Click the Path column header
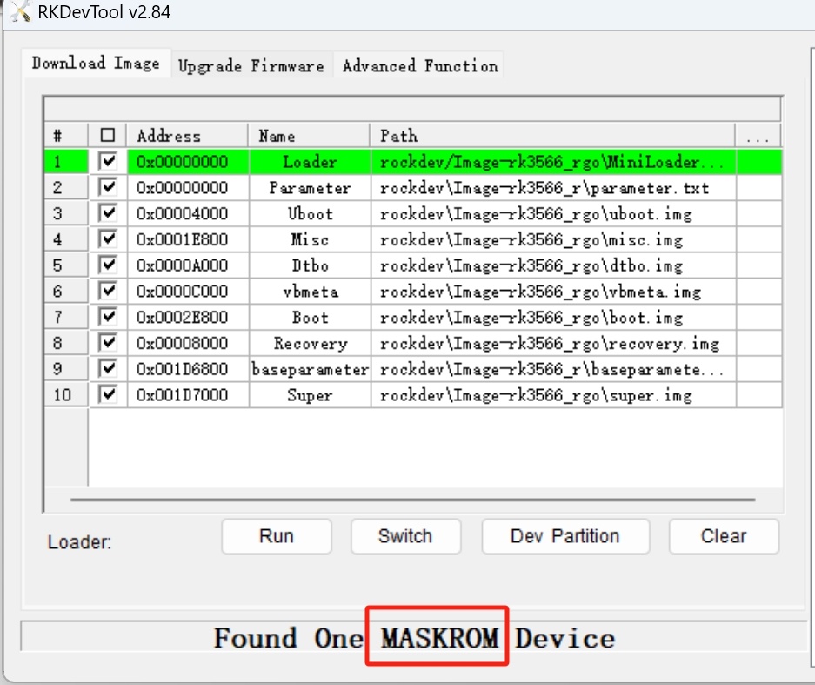This screenshot has height=685, width=815. tap(553, 136)
